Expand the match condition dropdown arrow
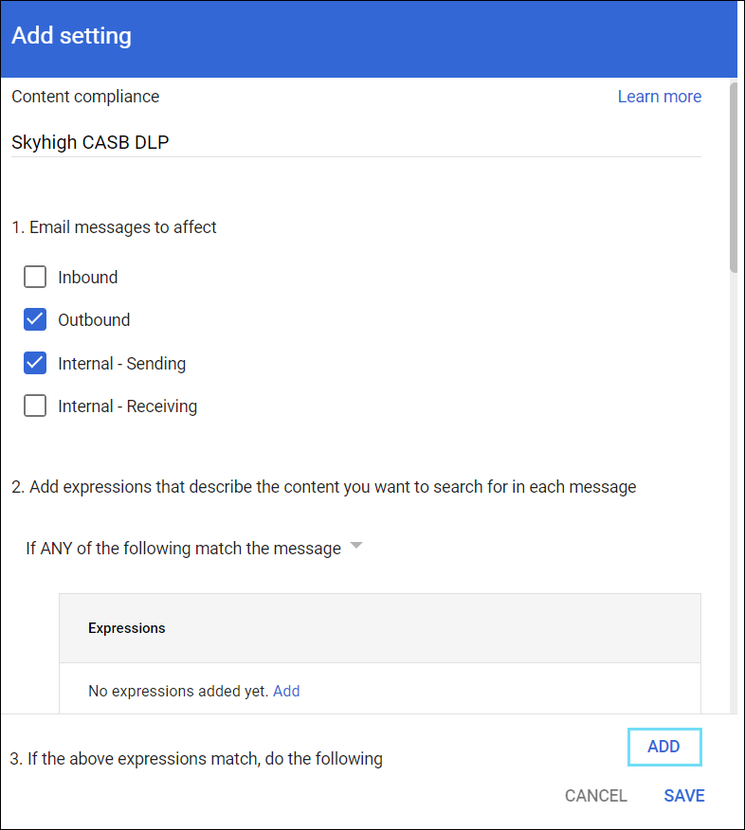Screen dimensions: 745x830 356,545
